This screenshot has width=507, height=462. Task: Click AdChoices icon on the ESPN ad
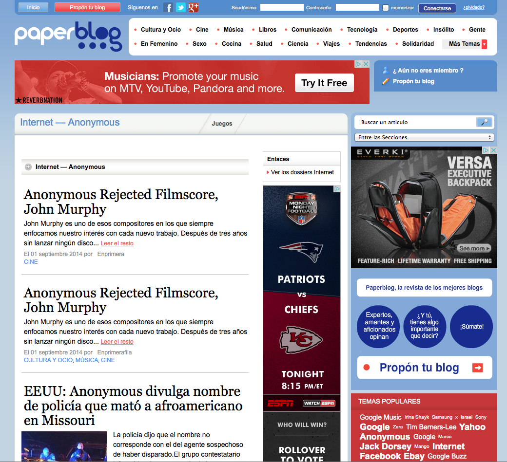point(337,189)
